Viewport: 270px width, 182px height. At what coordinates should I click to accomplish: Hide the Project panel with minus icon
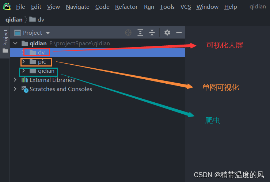(179, 33)
